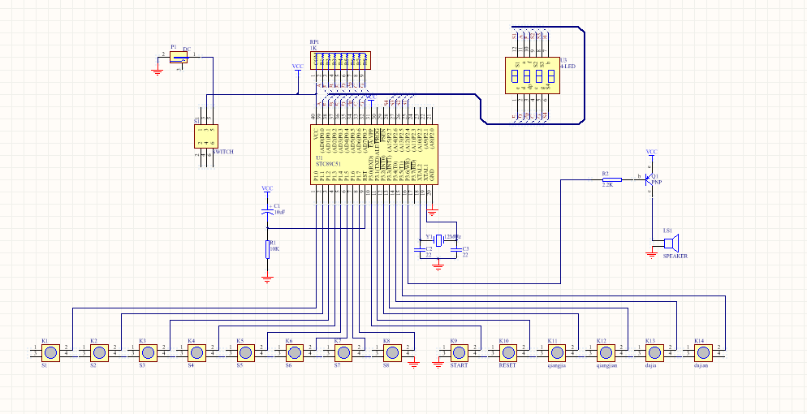
Task: Select capacitor C3 symbol
Action: tap(456, 249)
